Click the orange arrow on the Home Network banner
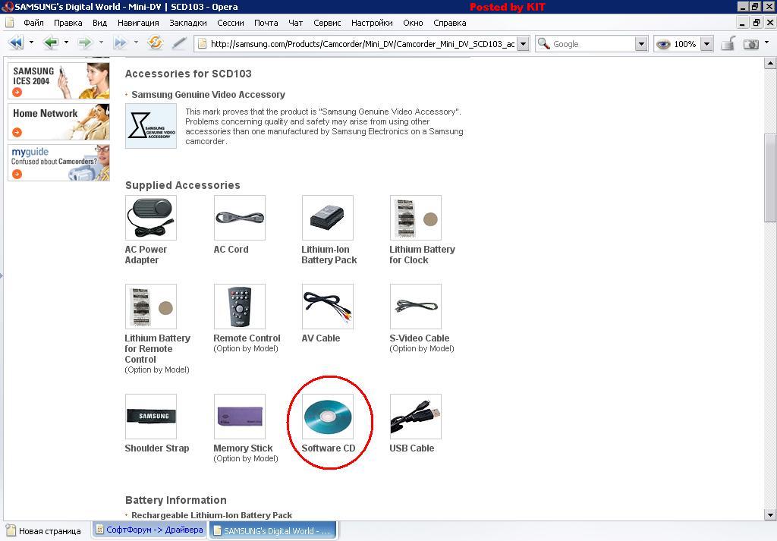Image resolution: width=777 pixels, height=541 pixels. (x=17, y=132)
